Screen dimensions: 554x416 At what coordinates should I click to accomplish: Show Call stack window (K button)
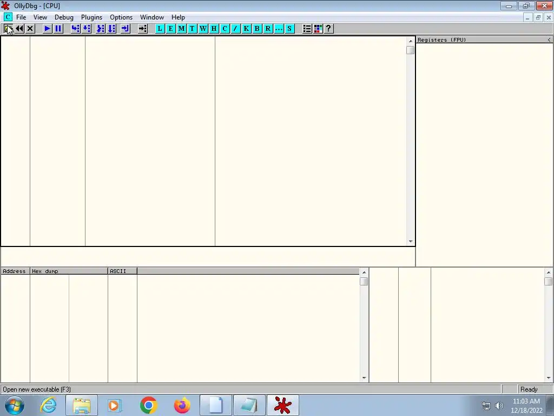(246, 29)
